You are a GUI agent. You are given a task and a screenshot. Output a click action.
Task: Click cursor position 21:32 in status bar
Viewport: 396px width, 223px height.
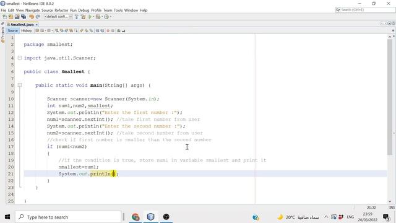(x=371, y=208)
